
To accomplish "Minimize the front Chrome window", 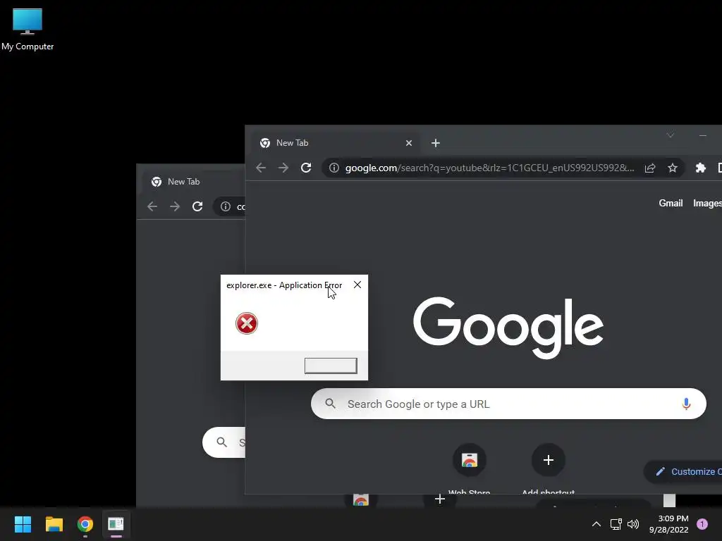I will pyautogui.click(x=703, y=135).
